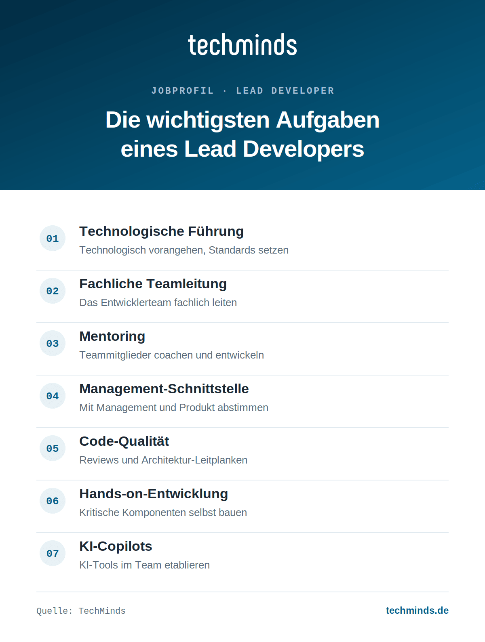The image size is (485, 642).
Task: Click the number badge 03
Action: pos(53,343)
